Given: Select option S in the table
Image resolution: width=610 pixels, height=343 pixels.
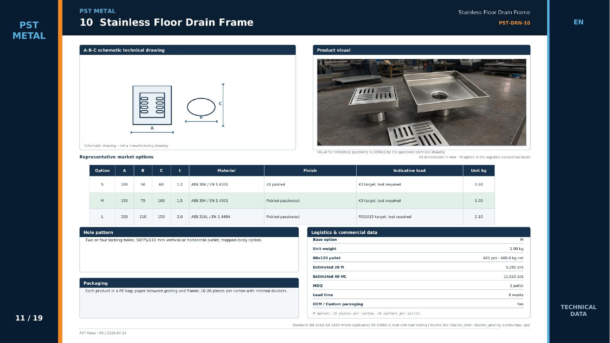Looking at the screenshot, I should pyautogui.click(x=102, y=184).
